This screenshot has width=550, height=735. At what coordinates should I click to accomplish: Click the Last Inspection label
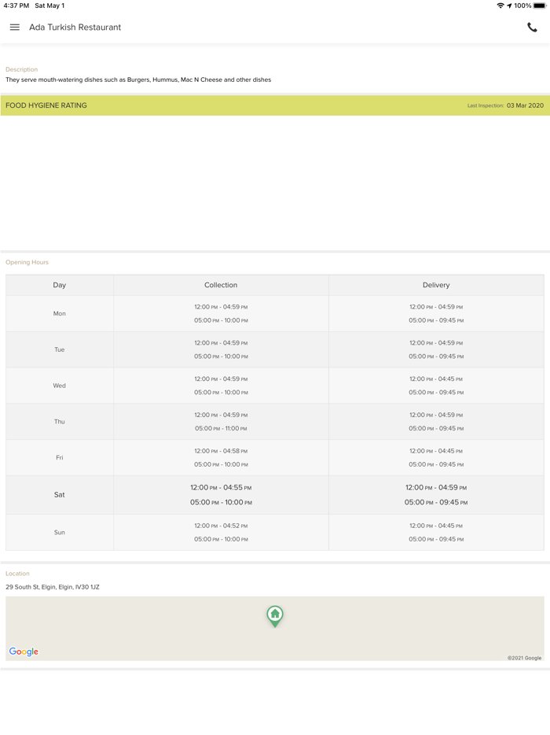point(486,105)
